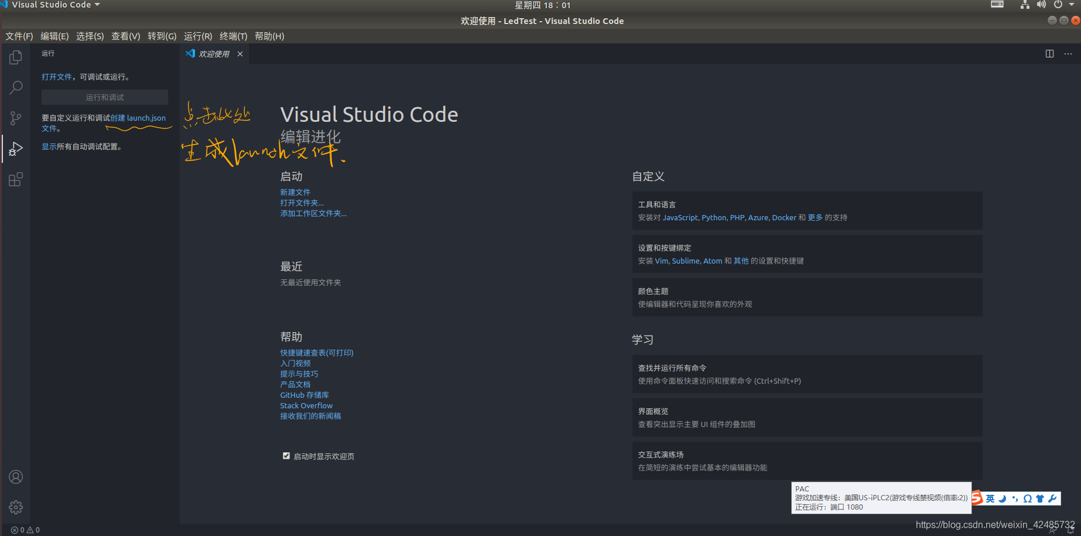Open the 终端(T) menu
This screenshot has width=1081, height=536.
click(x=234, y=36)
